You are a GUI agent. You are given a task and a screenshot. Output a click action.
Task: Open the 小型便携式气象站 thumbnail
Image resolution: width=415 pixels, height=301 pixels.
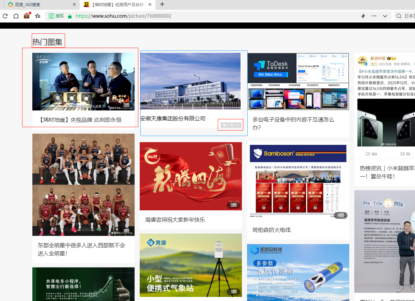point(191,265)
